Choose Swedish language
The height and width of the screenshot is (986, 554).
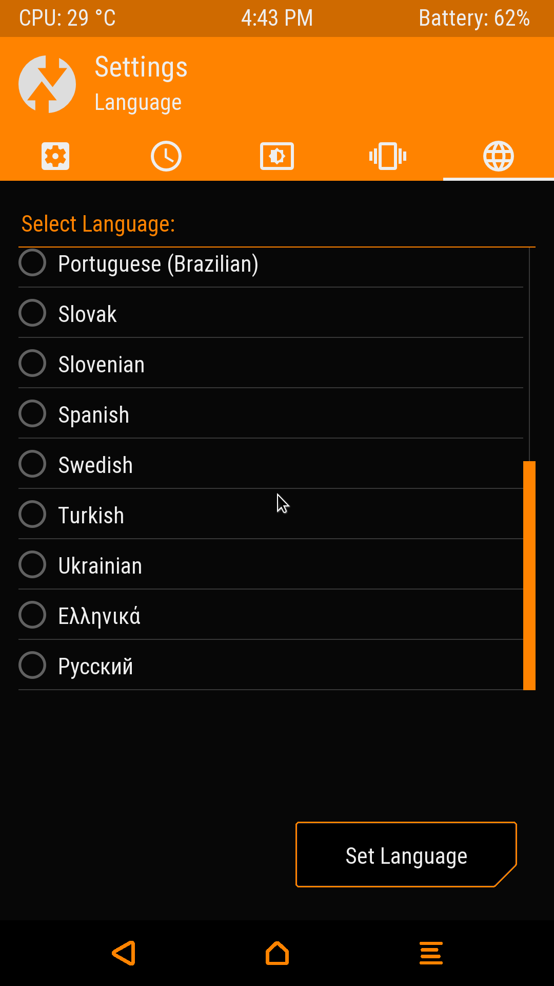(33, 464)
